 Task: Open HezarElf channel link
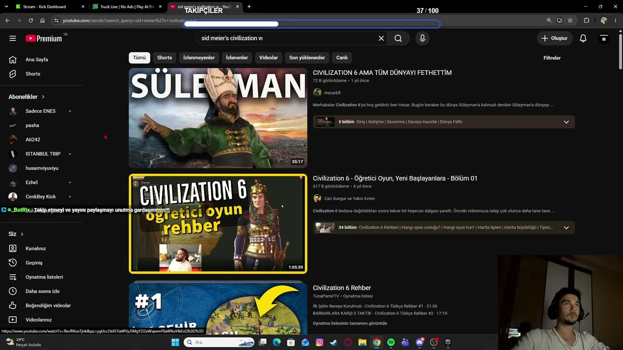point(332,93)
